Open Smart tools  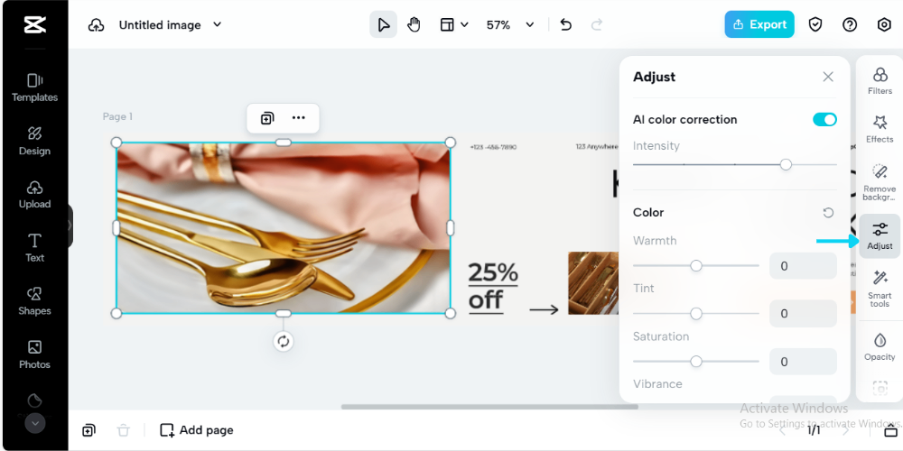tap(880, 289)
